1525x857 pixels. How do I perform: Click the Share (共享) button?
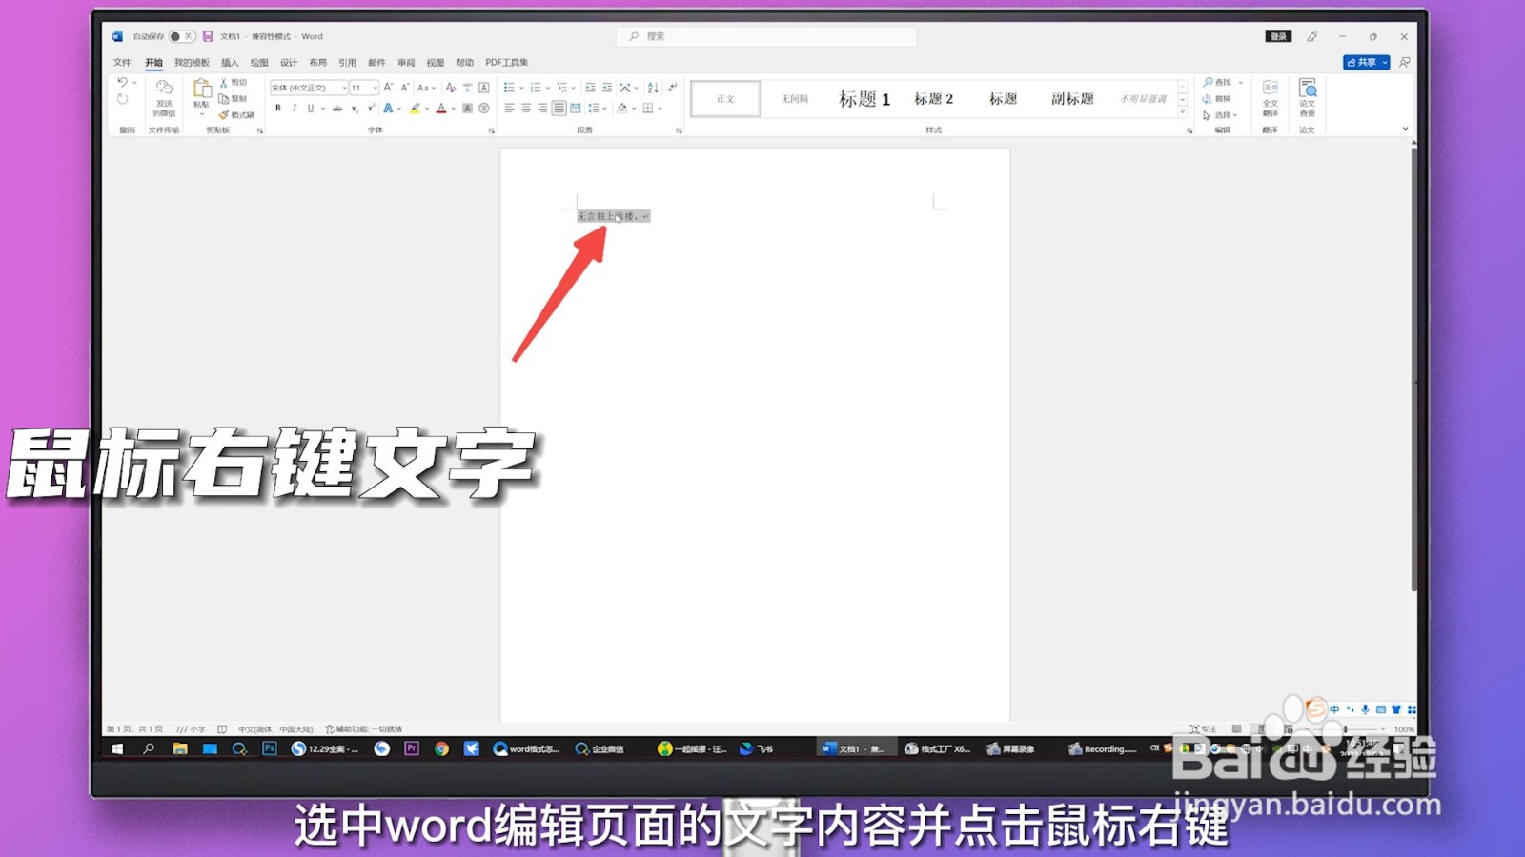pos(1367,62)
